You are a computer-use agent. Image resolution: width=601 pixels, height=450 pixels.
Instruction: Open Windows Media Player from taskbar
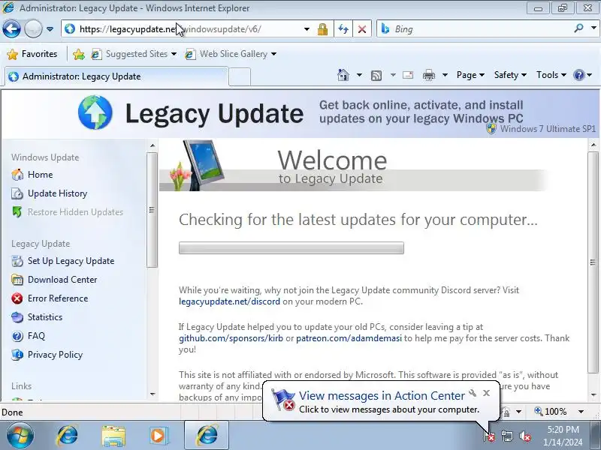pyautogui.click(x=158, y=436)
